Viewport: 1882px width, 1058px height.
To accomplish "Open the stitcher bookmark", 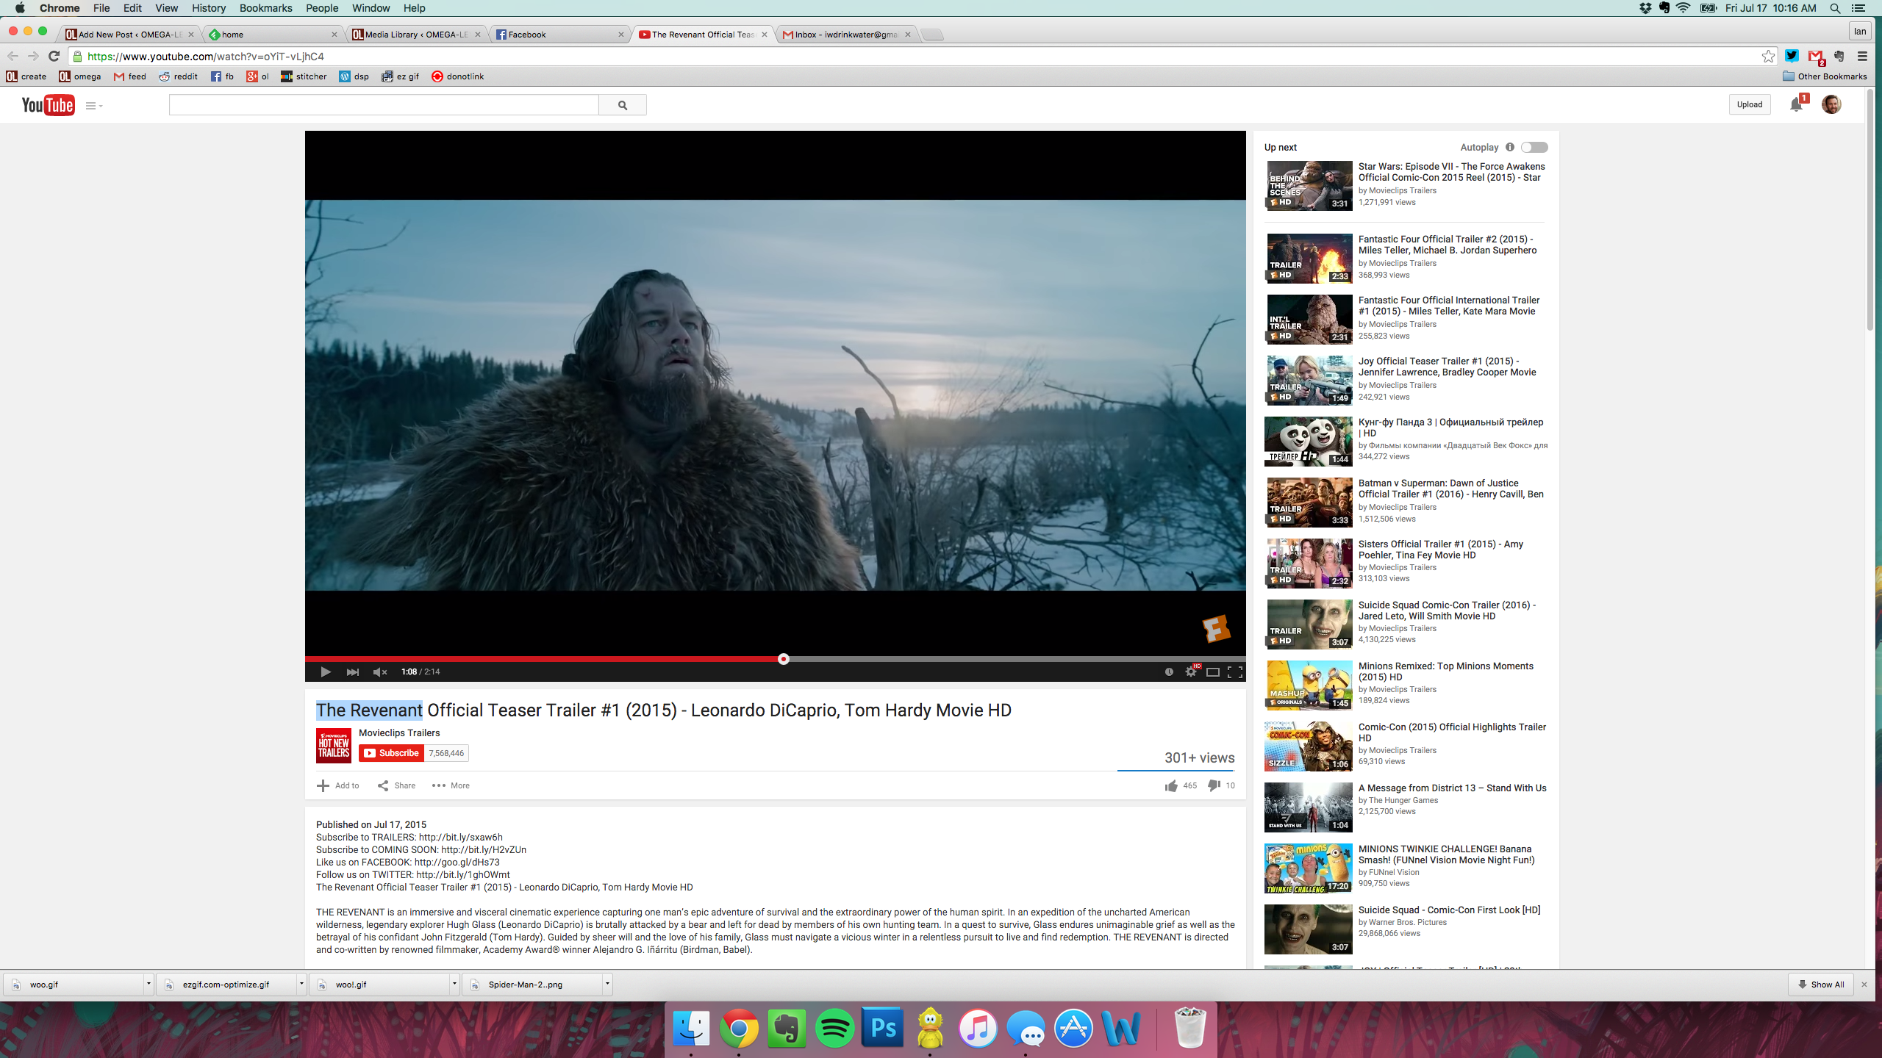I will [304, 76].
